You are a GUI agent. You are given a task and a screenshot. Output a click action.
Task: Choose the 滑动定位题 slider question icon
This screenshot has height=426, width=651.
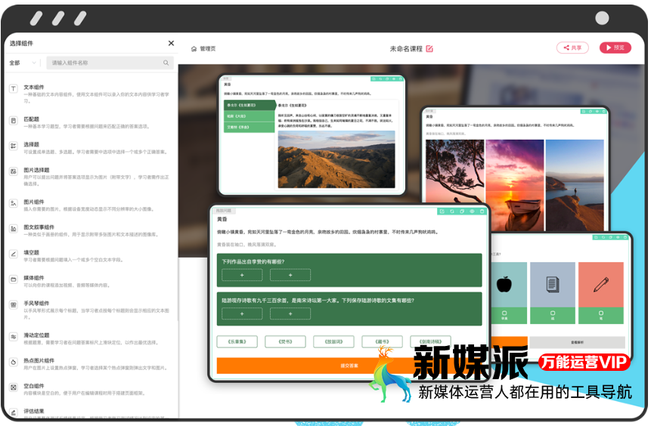(x=14, y=337)
